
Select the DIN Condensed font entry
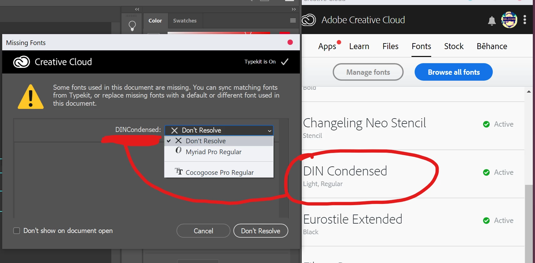413,174
